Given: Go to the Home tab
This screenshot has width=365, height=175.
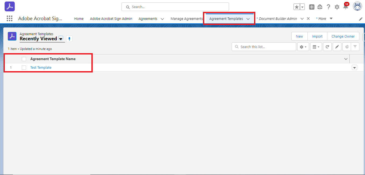Looking at the screenshot, I should [x=79, y=19].
